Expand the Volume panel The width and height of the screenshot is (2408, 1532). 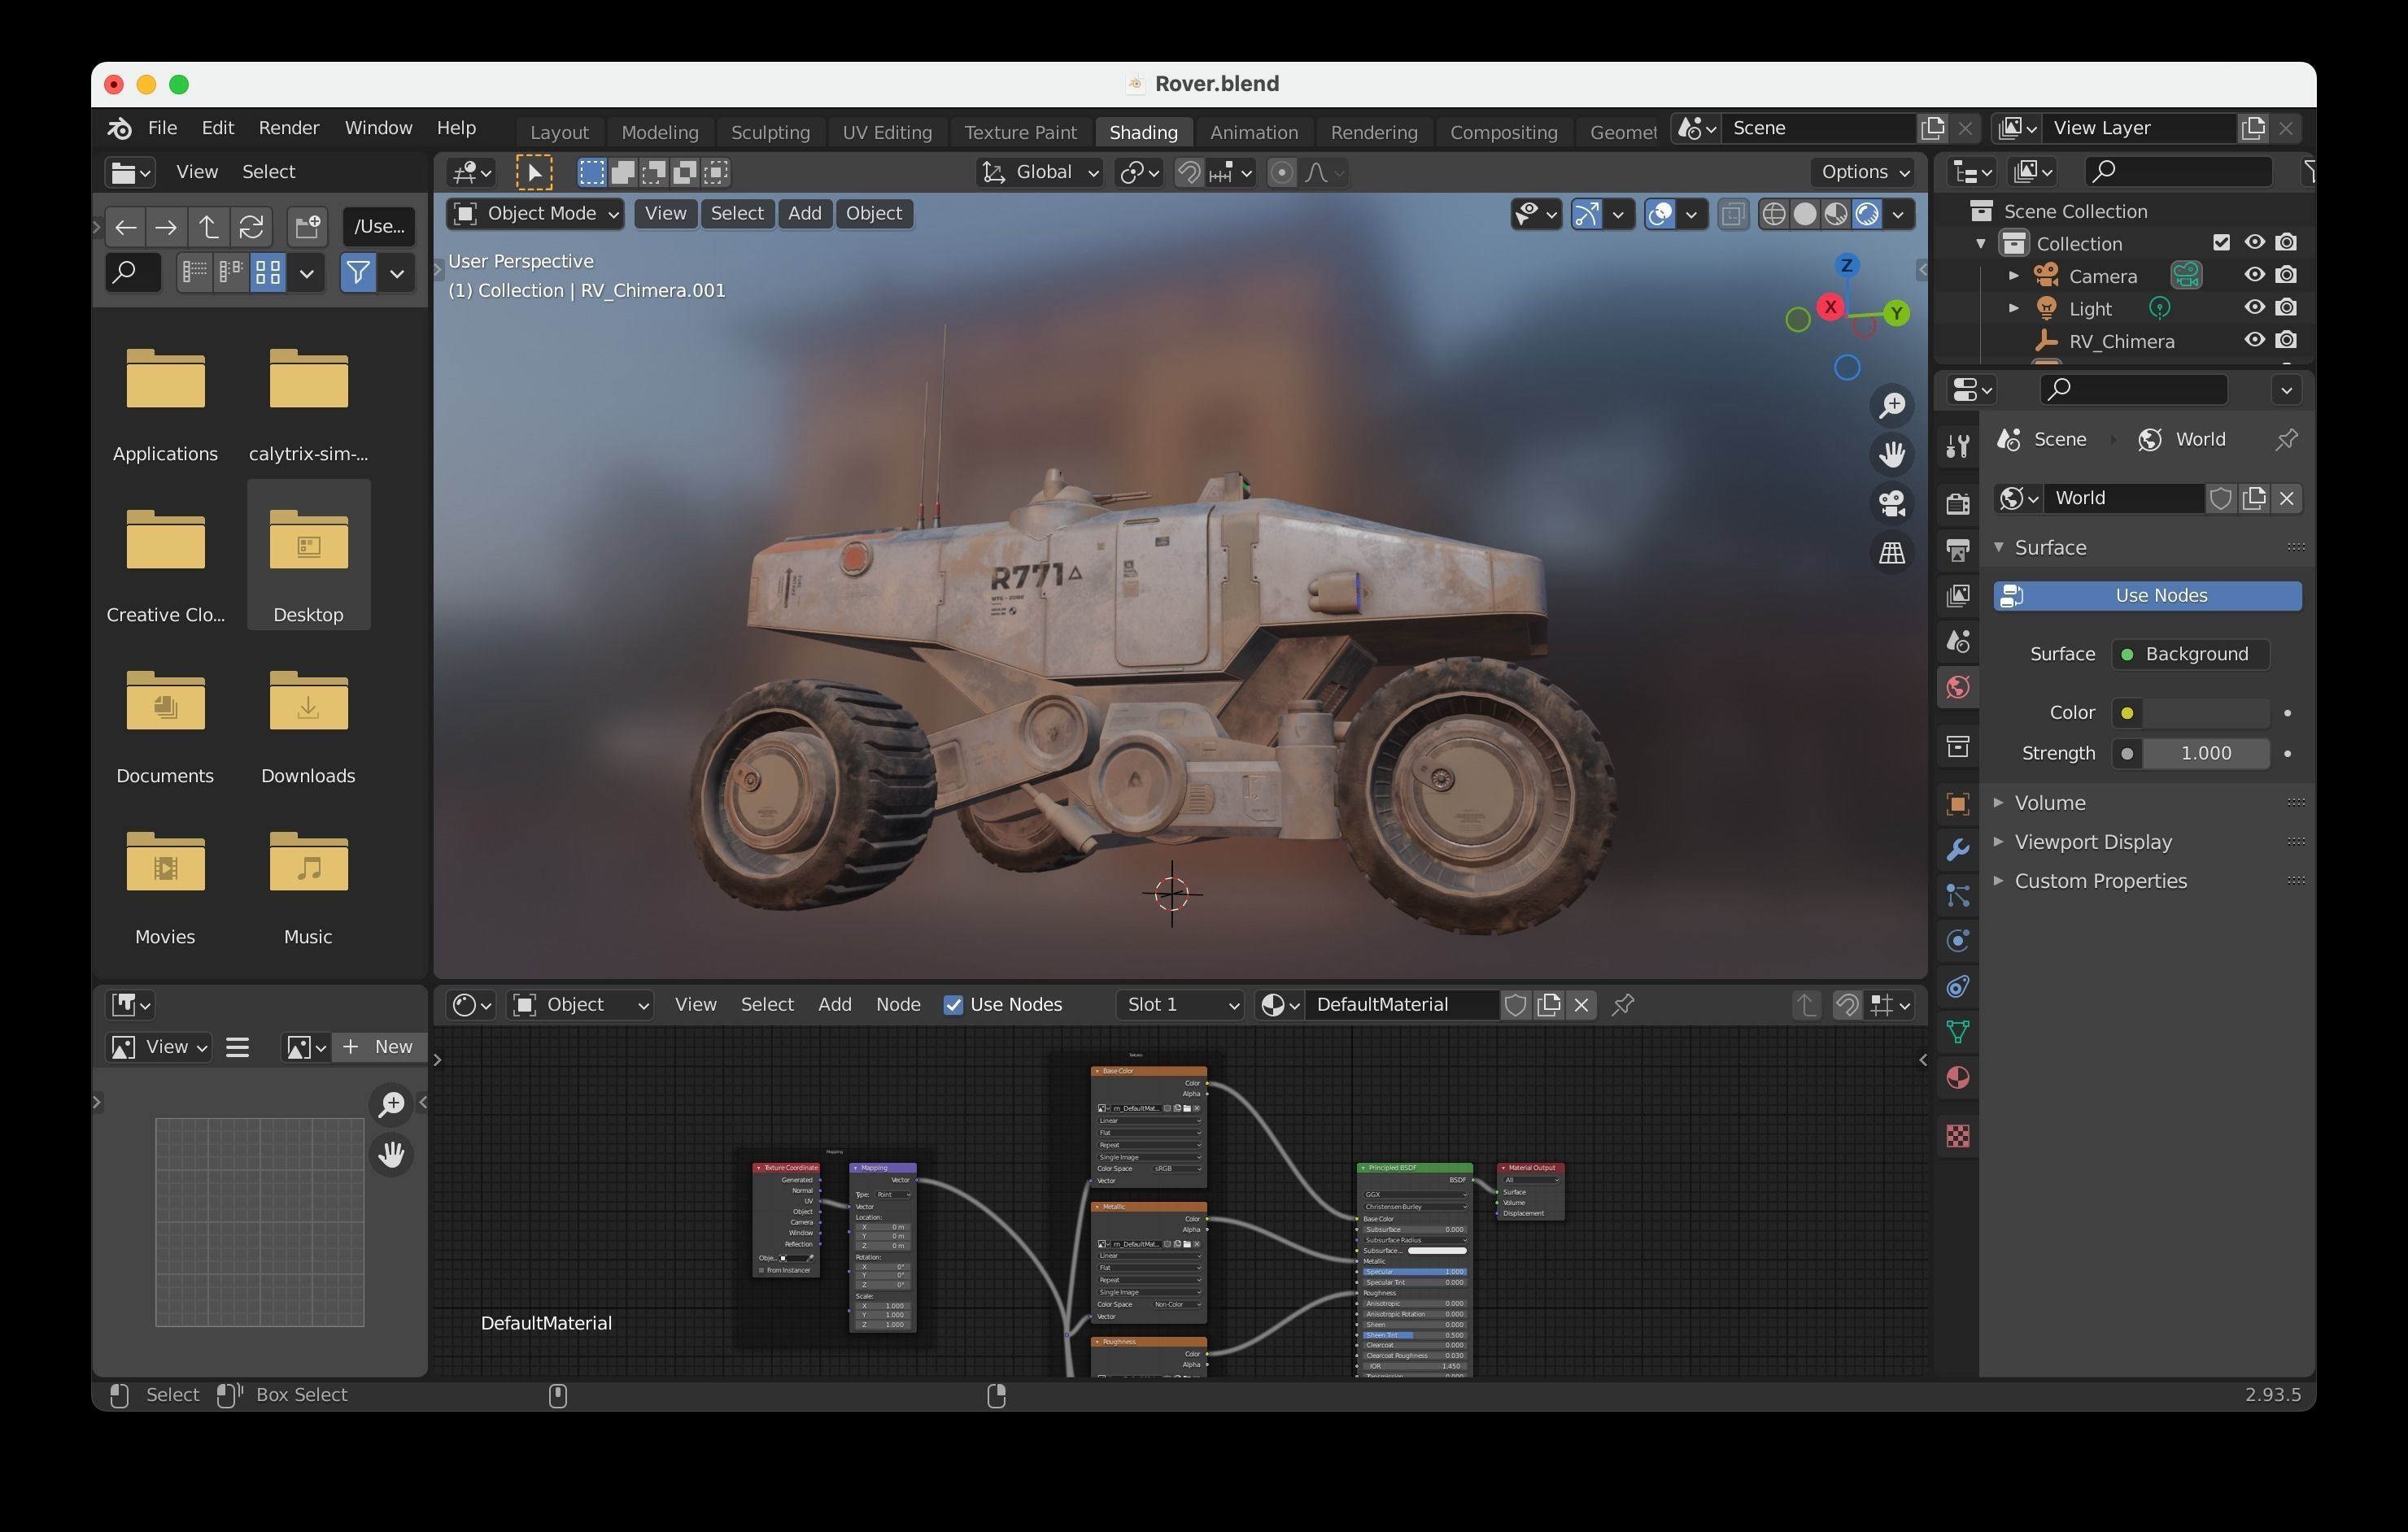click(x=2049, y=803)
